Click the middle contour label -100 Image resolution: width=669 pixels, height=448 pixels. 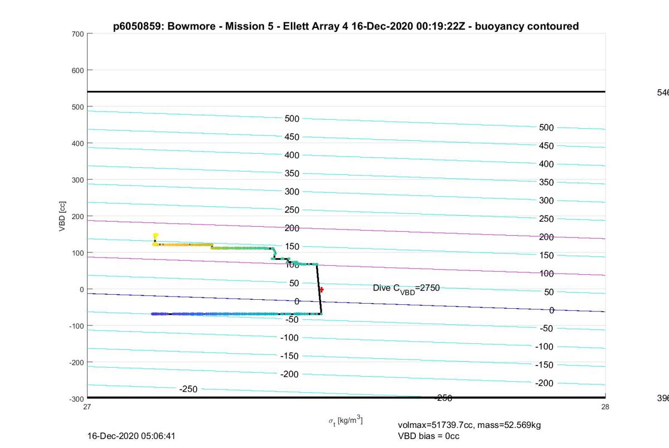290,338
